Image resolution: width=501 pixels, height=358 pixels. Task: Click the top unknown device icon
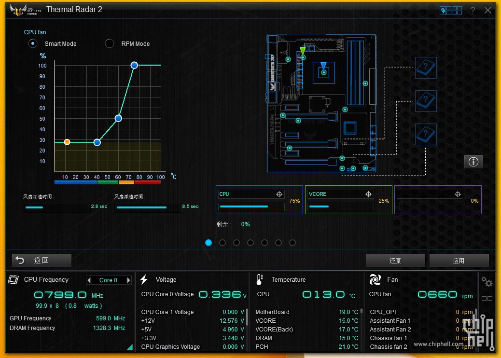tap(426, 68)
